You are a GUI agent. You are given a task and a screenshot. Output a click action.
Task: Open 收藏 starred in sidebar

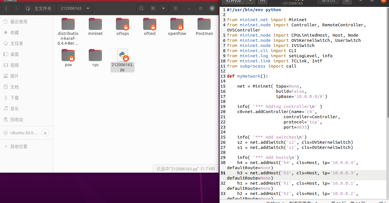click(x=27, y=33)
